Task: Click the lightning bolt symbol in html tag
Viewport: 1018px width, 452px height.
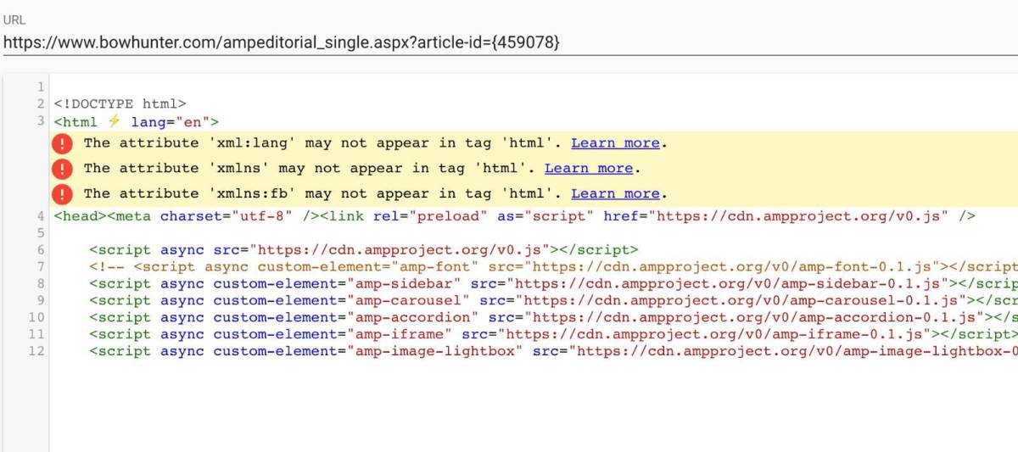Action: click(114, 121)
